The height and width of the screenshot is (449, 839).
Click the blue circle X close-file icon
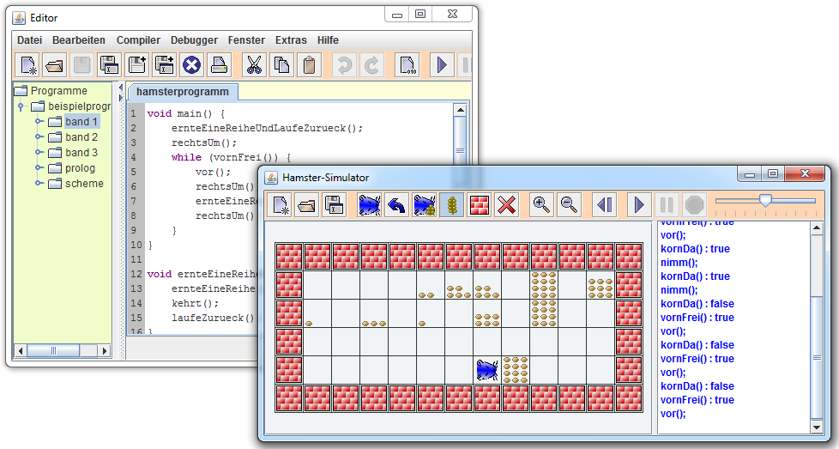click(x=191, y=65)
